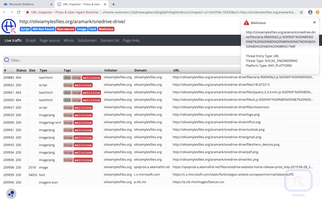Click the URL Inspector logo
322x201 pixels.
coord(9,26)
